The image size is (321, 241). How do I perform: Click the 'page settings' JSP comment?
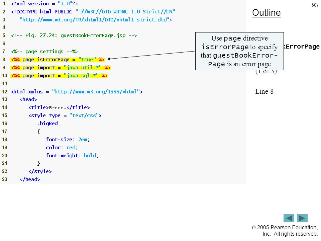[x=44, y=52]
